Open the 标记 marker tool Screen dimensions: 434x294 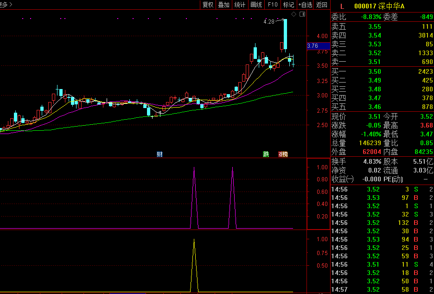[x=288, y=5]
